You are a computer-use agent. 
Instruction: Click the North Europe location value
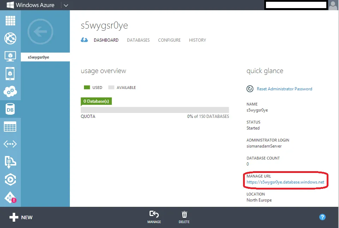[259, 200]
